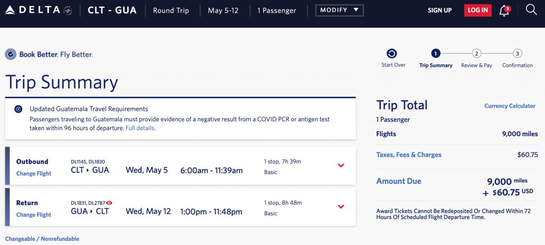The width and height of the screenshot is (545, 245).
Task: Select step 2 Review & Pay circle
Action: [x=477, y=53]
